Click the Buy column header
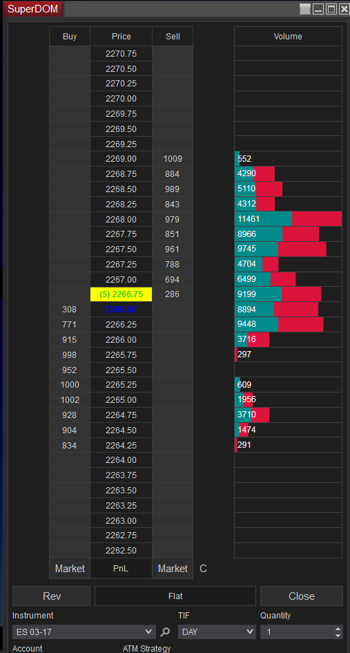This screenshot has height=653, width=350. pos(70,36)
